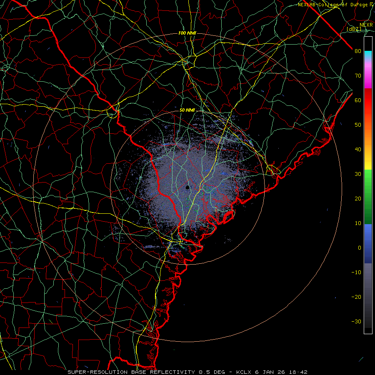
Task: Click the NEXR label above the color scale
Action: (x=366, y=25)
